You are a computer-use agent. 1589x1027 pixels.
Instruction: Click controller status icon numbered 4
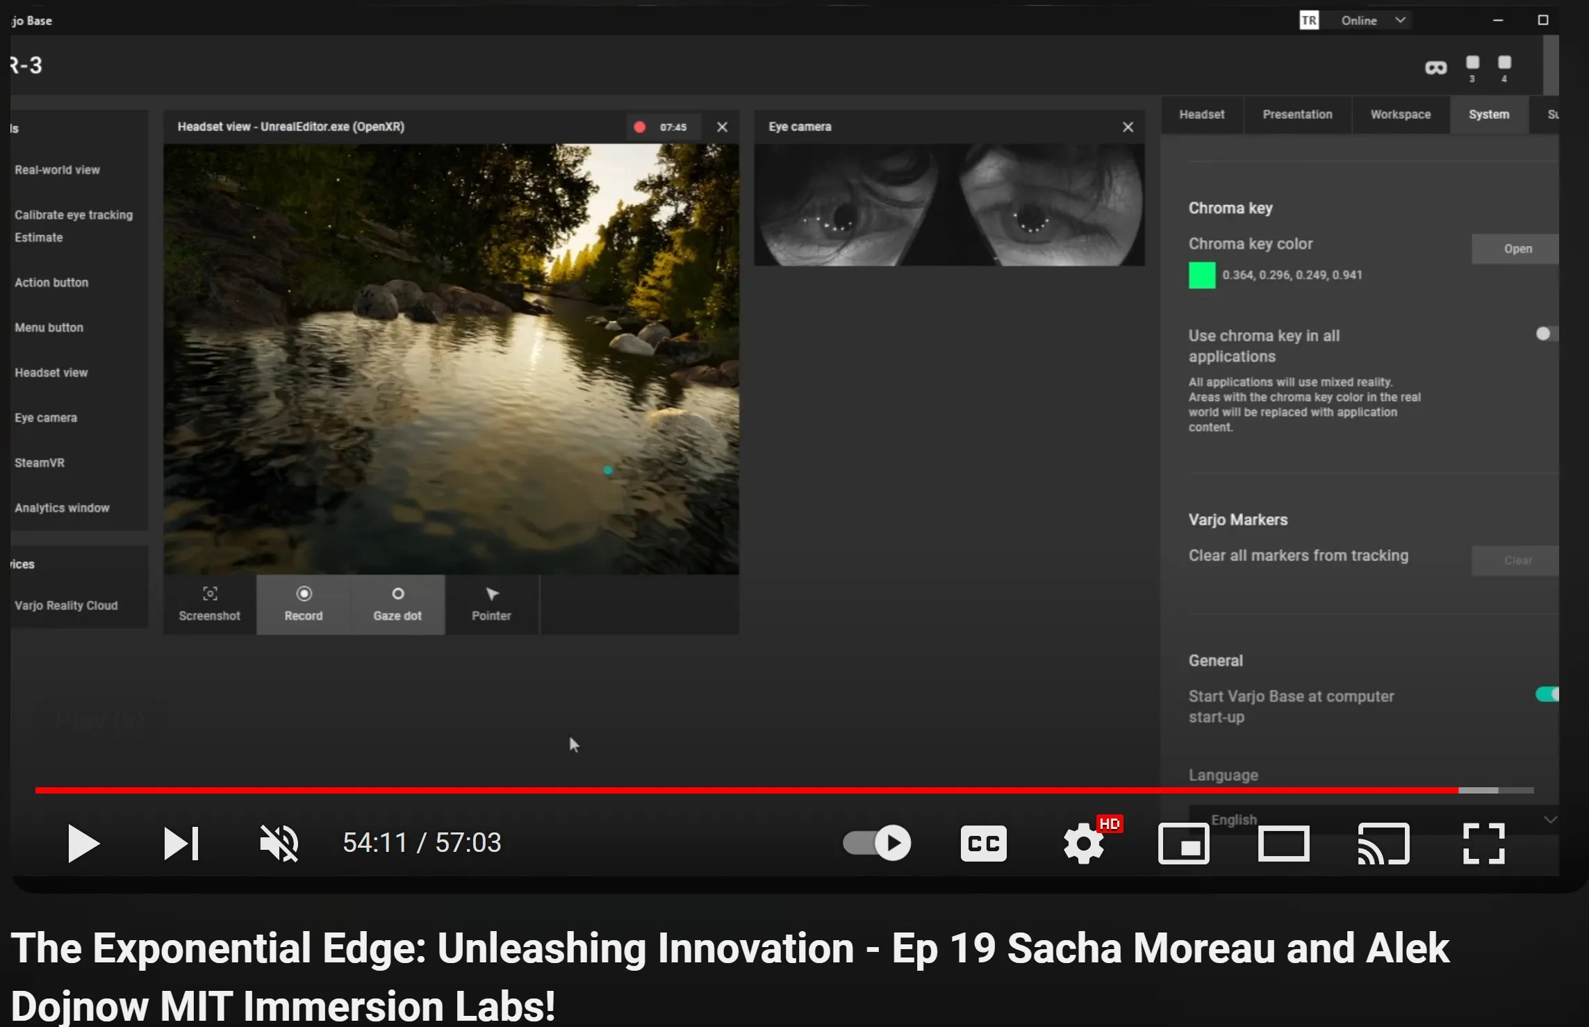point(1504,68)
